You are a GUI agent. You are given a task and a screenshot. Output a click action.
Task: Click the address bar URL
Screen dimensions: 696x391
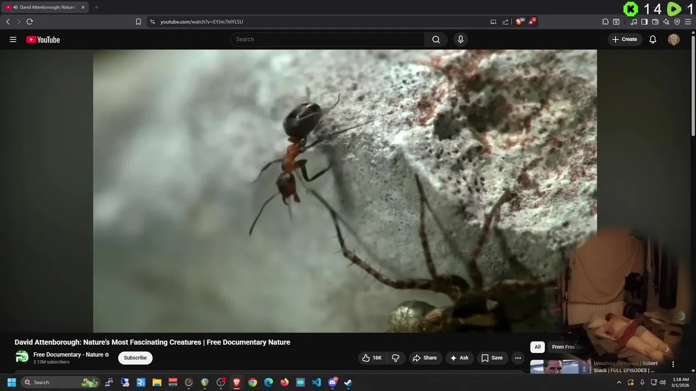[x=202, y=22]
